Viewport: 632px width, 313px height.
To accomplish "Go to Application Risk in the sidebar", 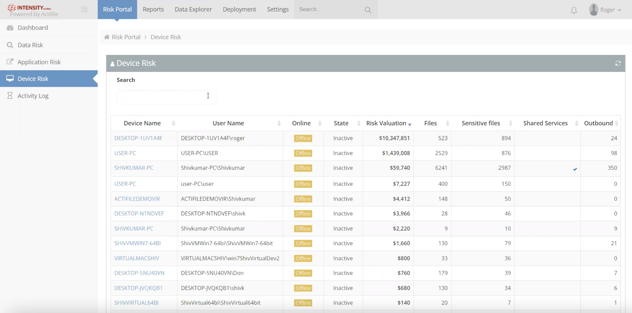I will tap(39, 62).
